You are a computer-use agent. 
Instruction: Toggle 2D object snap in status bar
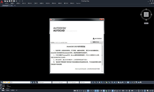(x=98, y=91)
